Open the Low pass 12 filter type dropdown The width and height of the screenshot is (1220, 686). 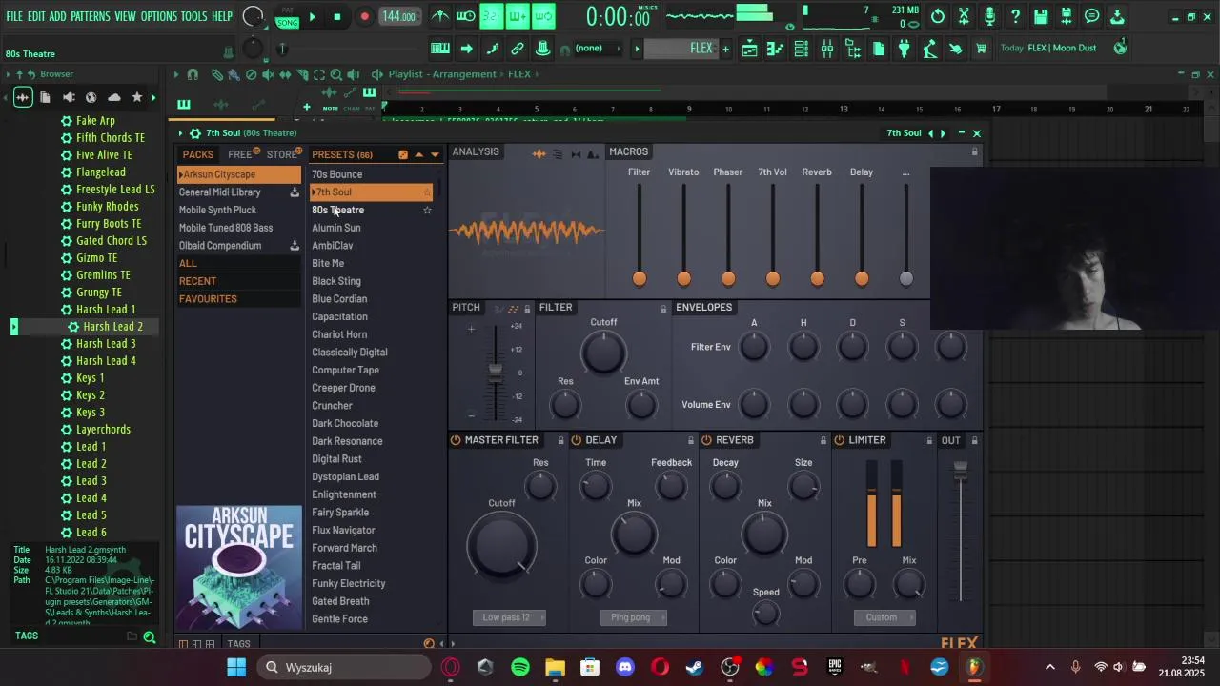[509, 617]
